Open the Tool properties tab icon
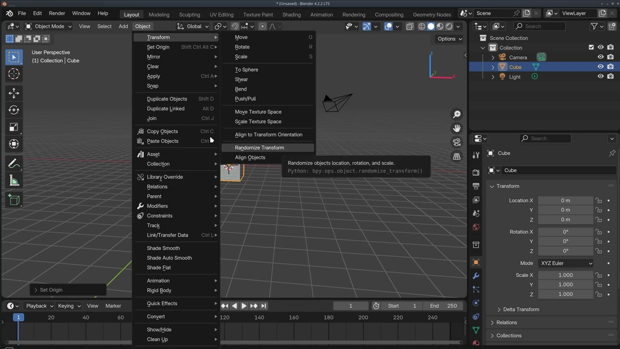This screenshot has width=620, height=349. click(476, 155)
